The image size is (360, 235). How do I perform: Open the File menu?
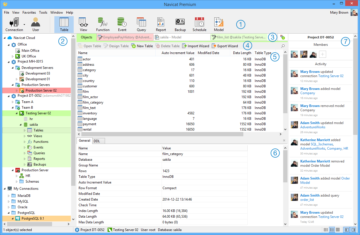point(7,13)
